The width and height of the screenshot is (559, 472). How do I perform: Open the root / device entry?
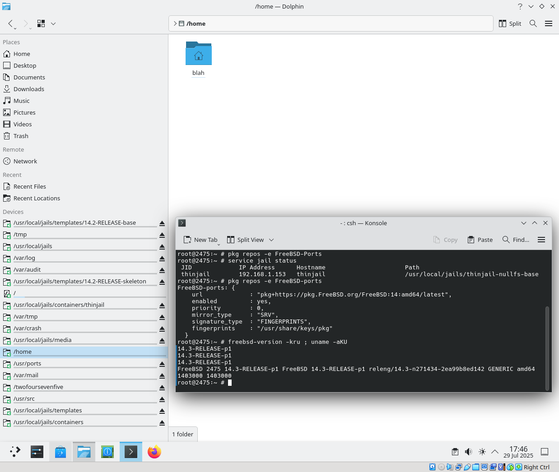84,293
